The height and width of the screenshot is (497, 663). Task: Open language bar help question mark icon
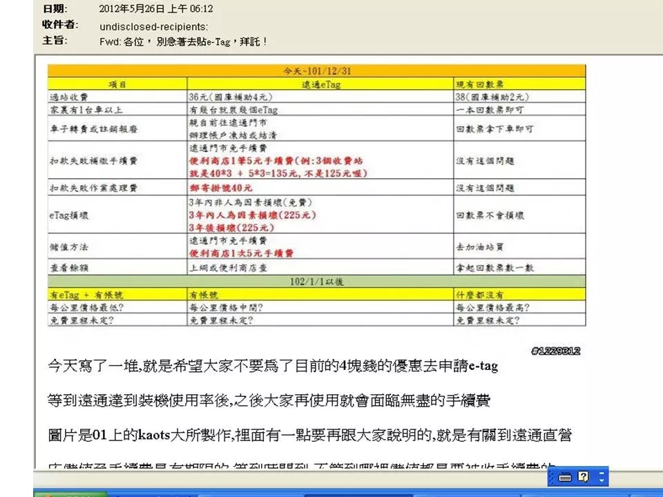click(583, 477)
